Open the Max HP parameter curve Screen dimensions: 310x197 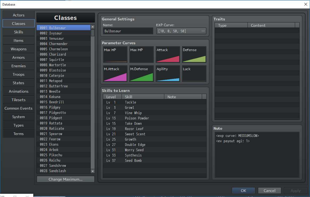(x=115, y=55)
